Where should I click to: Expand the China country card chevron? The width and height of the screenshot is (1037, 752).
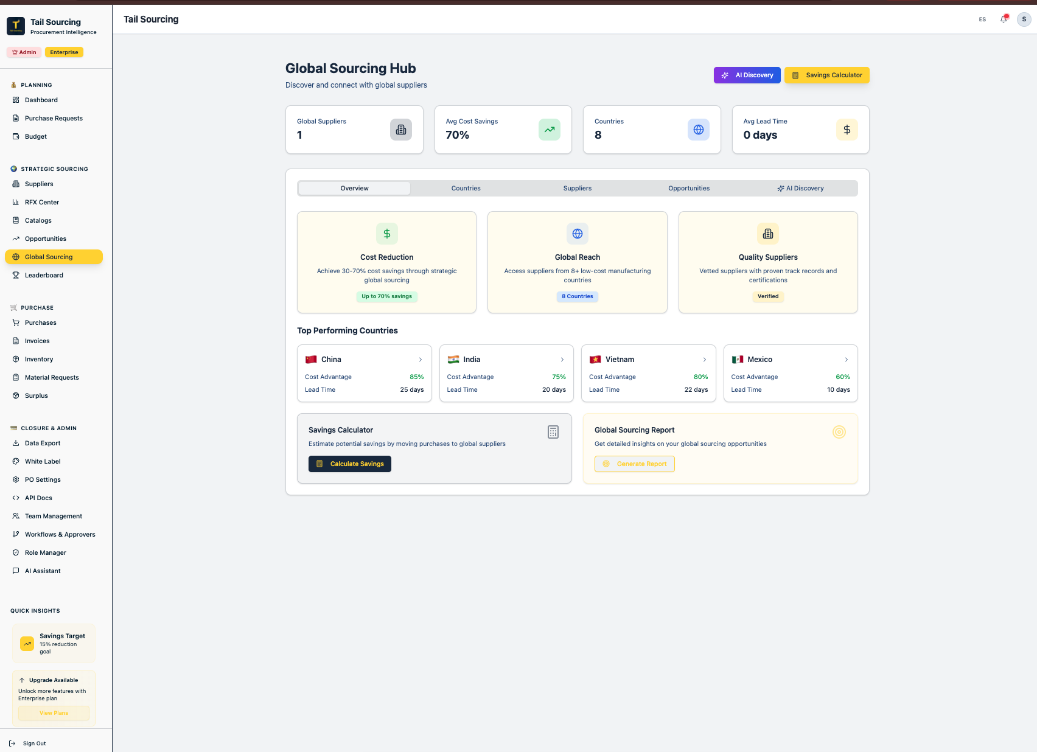[x=421, y=360]
